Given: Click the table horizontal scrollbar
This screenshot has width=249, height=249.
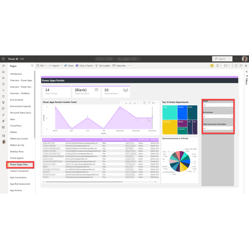Looking at the screenshot, I should [x=84, y=182].
